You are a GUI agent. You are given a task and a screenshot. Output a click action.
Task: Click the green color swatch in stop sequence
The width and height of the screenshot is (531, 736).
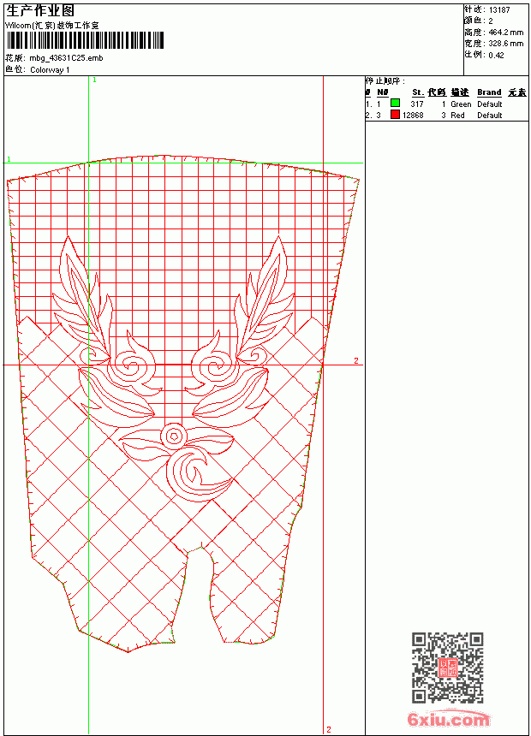395,103
